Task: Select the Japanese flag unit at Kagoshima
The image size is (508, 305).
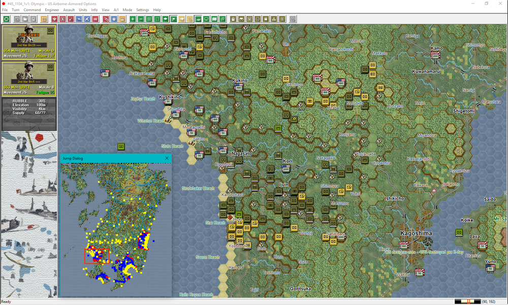Action: click(404, 245)
